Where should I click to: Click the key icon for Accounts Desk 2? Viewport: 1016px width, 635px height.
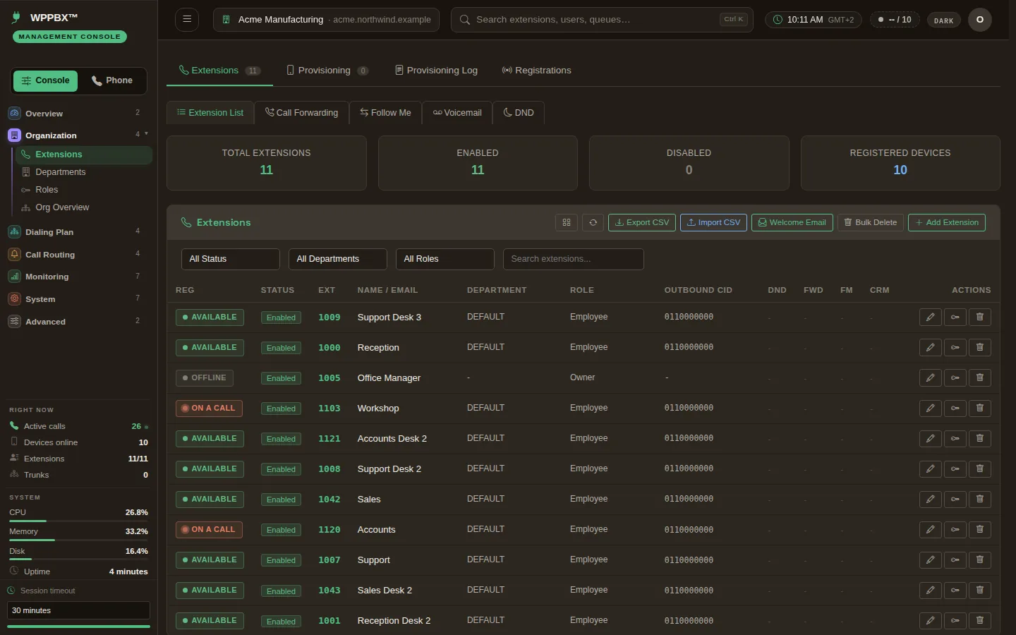coord(955,439)
